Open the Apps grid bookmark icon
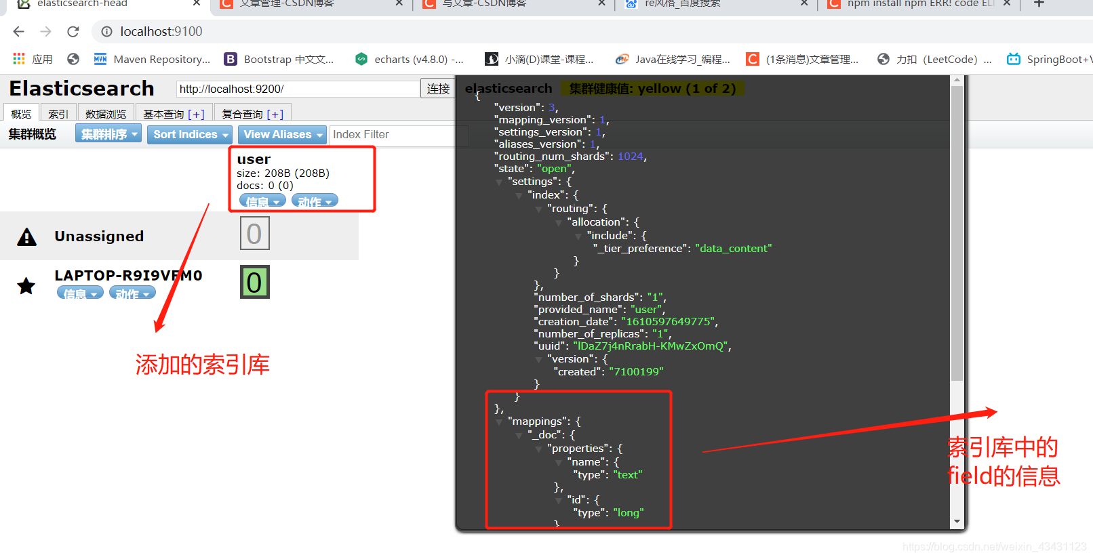This screenshot has height=559, width=1093. 19,59
